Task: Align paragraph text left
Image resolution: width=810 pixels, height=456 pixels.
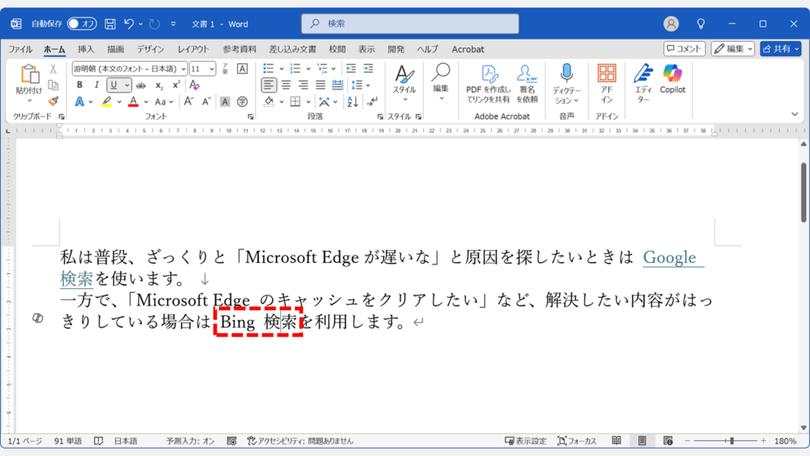Action: tap(269, 85)
